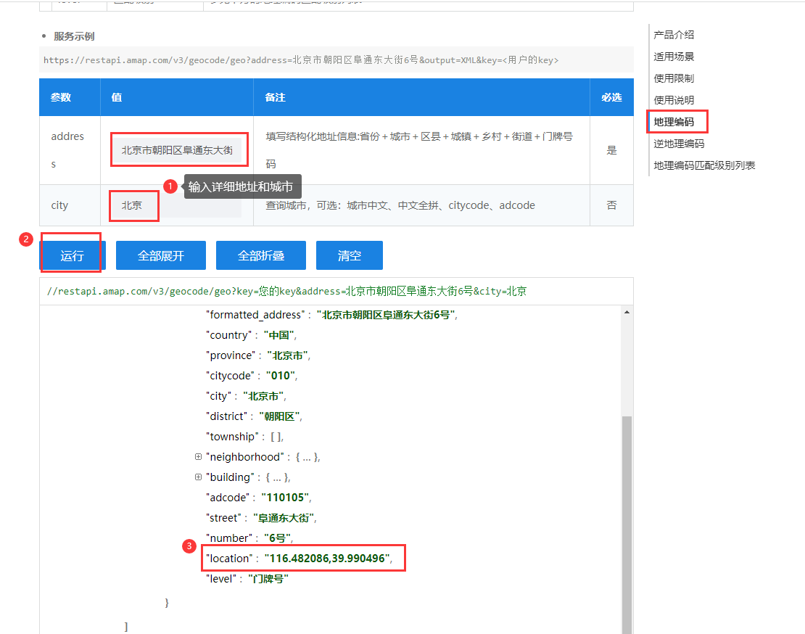Click the "province" value 北京市
The image size is (805, 634).
click(287, 355)
